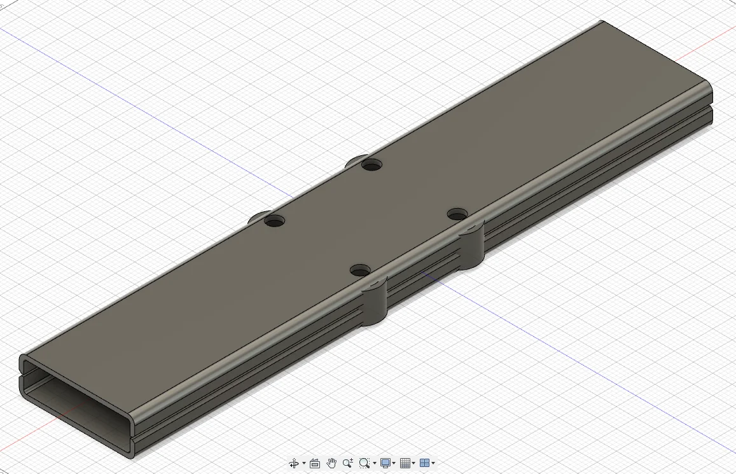Open the Zoom Window dropdown arrow
The width and height of the screenshot is (736, 474).
[x=375, y=464]
